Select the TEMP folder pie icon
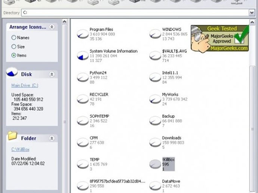The image size is (258, 193). point(83,164)
